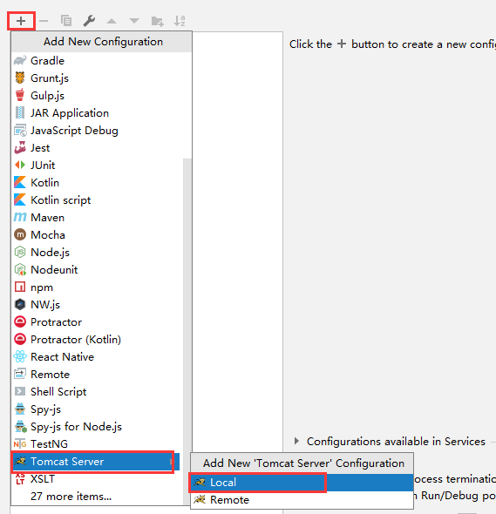Choose Protractor from the list

(98, 322)
